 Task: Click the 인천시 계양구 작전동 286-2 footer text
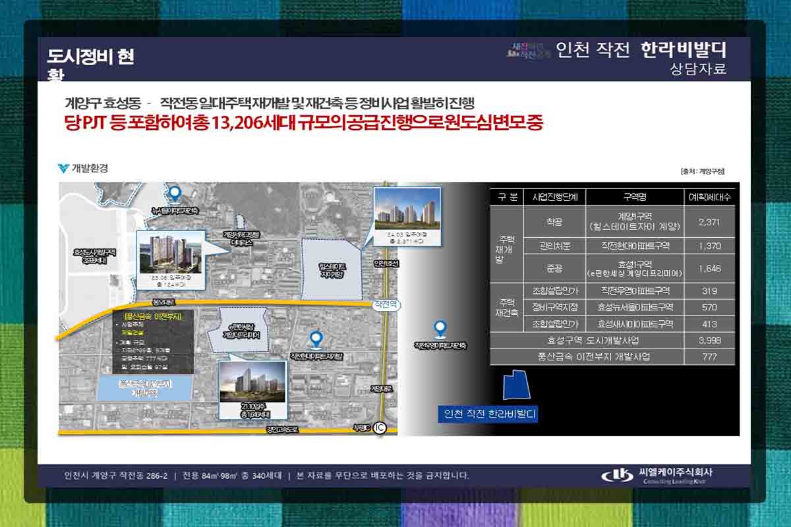tap(116, 476)
